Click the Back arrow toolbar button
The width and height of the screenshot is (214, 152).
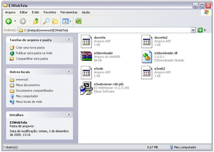[x=9, y=21]
